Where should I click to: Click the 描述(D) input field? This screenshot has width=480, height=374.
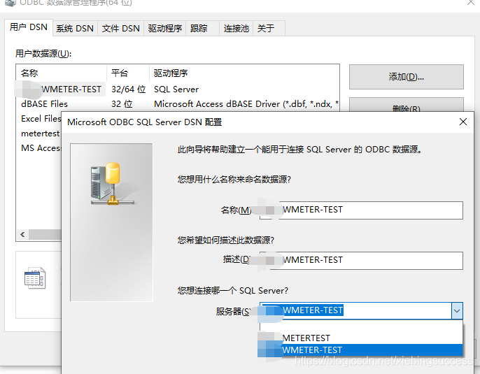(361, 260)
